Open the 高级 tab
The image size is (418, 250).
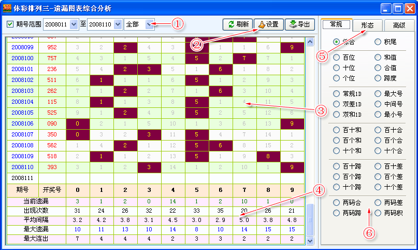tap(399, 25)
